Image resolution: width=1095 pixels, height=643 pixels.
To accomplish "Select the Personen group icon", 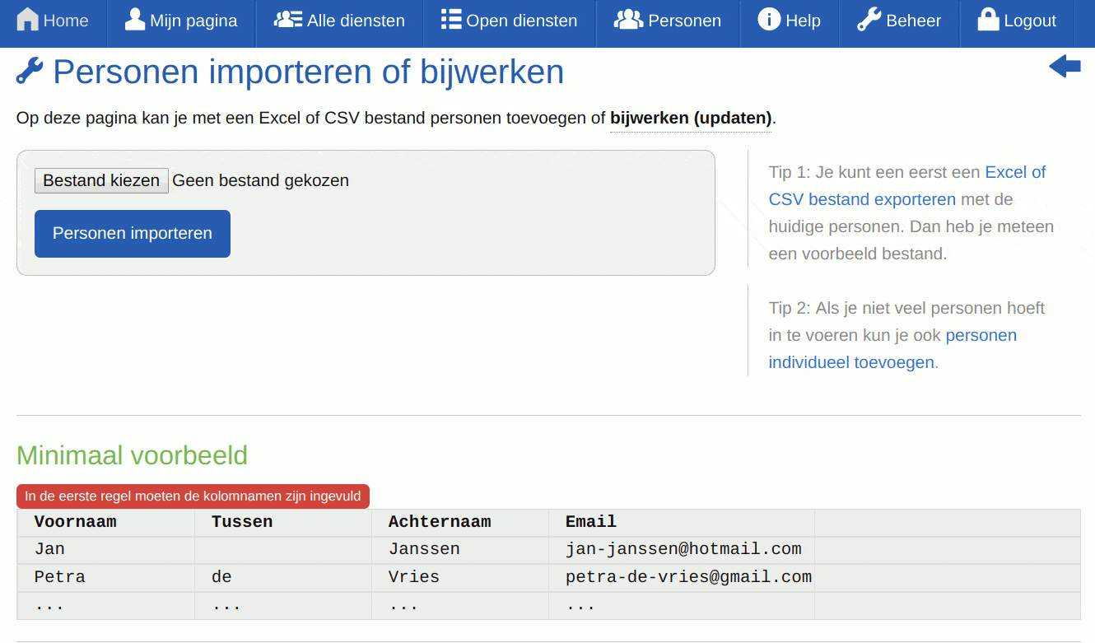I will (627, 18).
